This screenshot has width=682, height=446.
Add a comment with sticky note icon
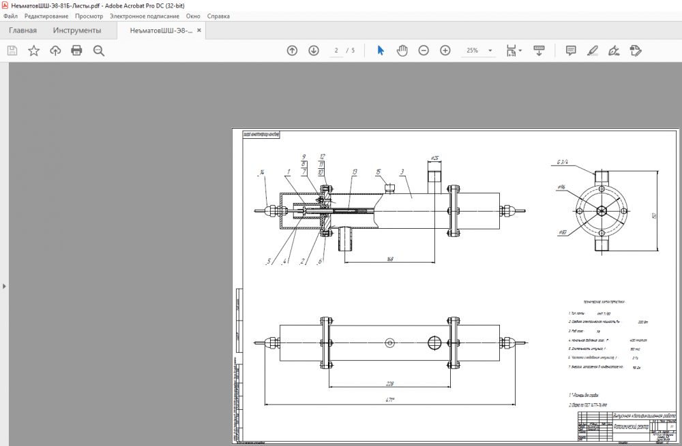(571, 50)
